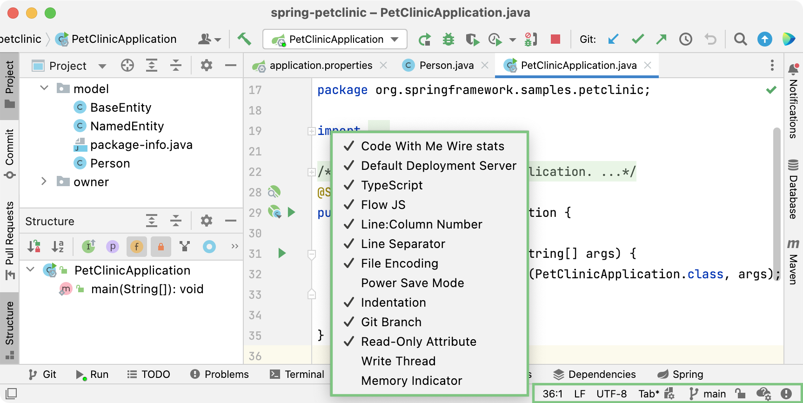Expand the owner folder in Project tree
803x403 pixels.
[x=44, y=181]
